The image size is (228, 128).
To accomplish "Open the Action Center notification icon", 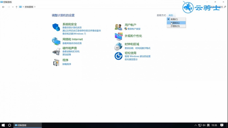I will pos(222,125).
